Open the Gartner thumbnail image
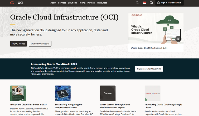This screenshot has width=199, height=116. click(x=108, y=93)
